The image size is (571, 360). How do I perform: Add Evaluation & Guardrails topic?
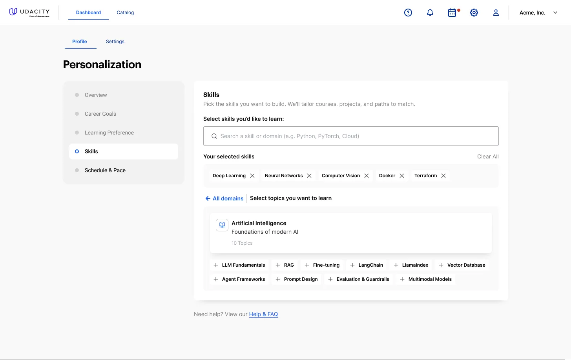click(x=359, y=279)
